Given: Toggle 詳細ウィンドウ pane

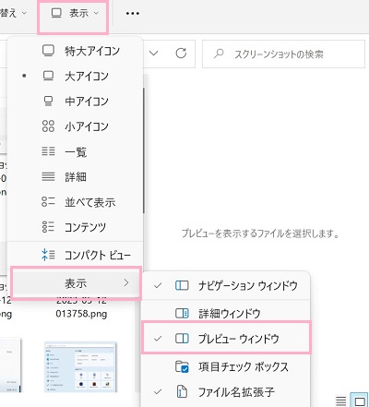Looking at the screenshot, I should 226,314.
